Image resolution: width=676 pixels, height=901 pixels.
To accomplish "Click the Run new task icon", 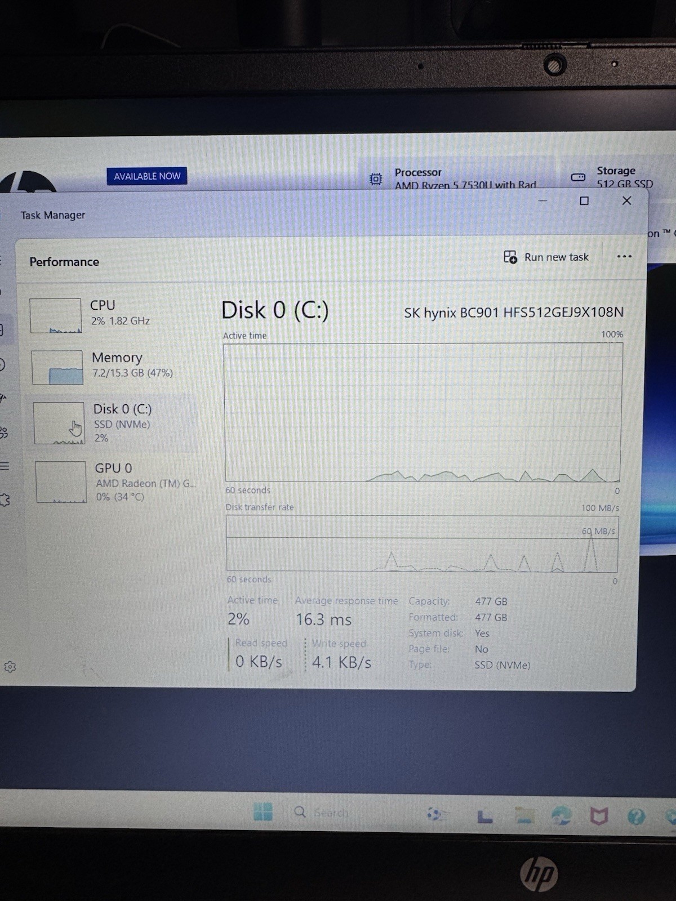I will 510,257.
